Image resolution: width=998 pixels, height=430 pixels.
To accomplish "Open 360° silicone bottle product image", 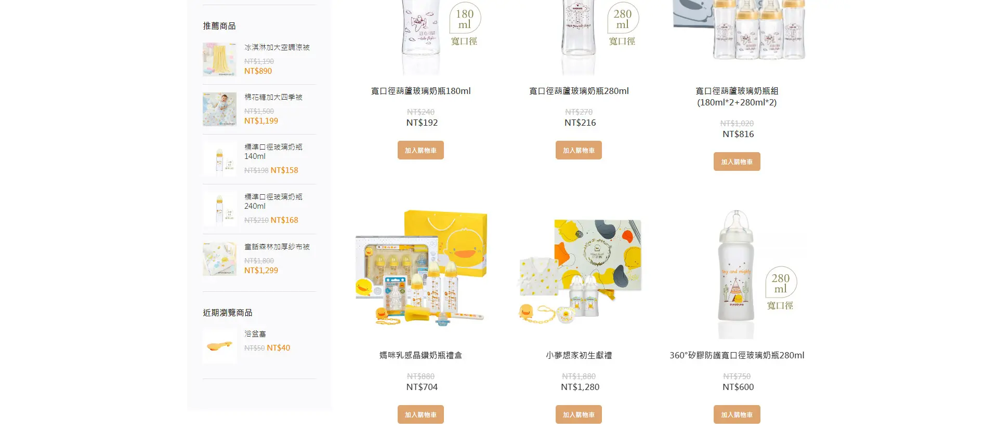I will pos(737,274).
